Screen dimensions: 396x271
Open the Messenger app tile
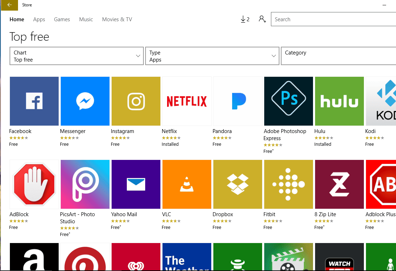coord(85,101)
